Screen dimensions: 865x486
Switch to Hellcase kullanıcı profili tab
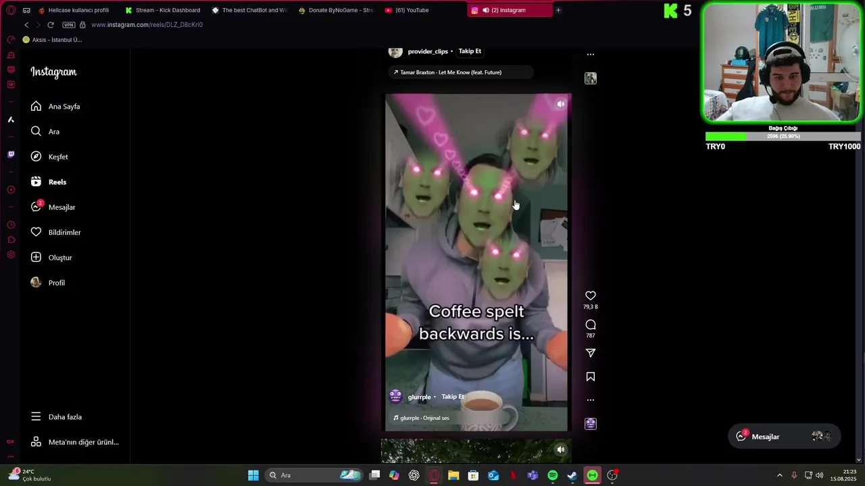coord(74,10)
